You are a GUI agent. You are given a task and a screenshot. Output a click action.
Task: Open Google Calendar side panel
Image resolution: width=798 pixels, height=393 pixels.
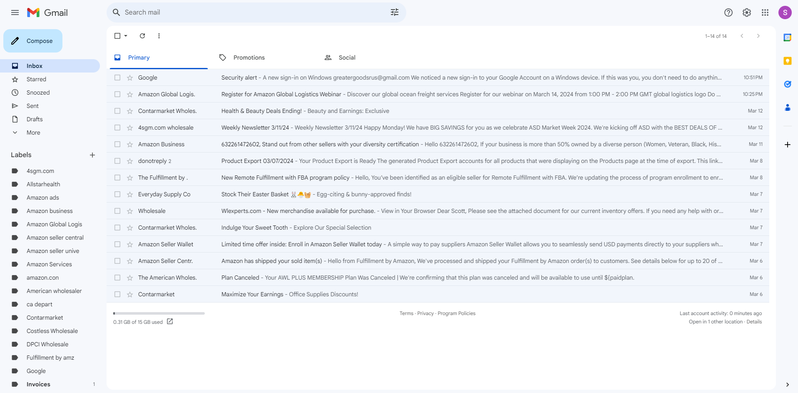coord(788,38)
